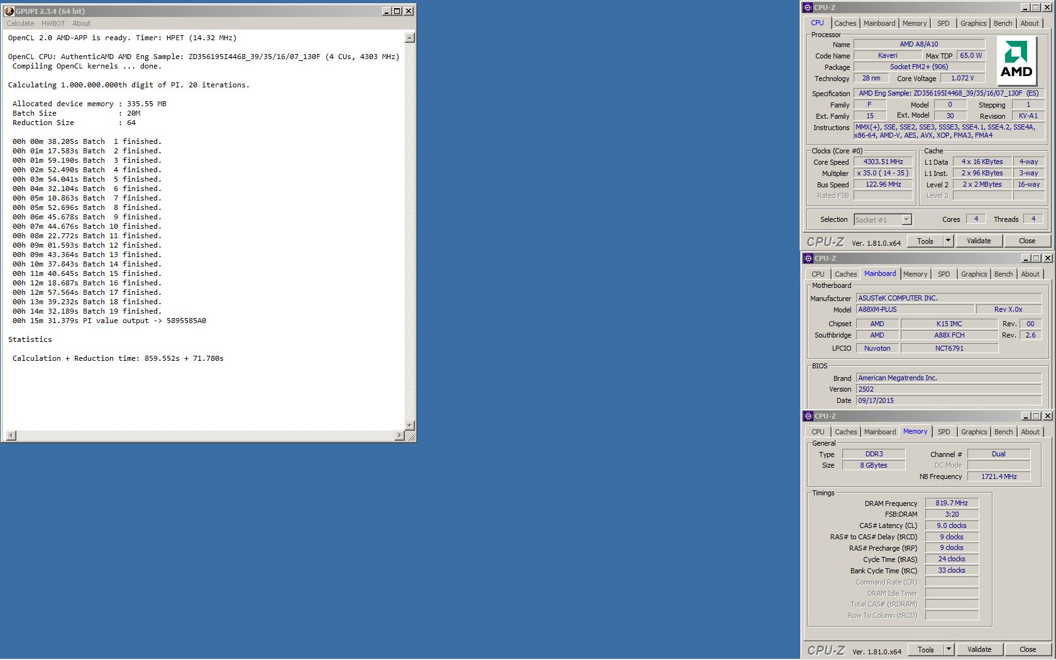
Task: Click Validate button in bottom CPU-Z window
Action: click(979, 649)
